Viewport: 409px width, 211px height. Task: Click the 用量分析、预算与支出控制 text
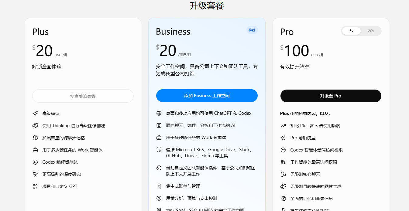pyautogui.click(x=192, y=198)
